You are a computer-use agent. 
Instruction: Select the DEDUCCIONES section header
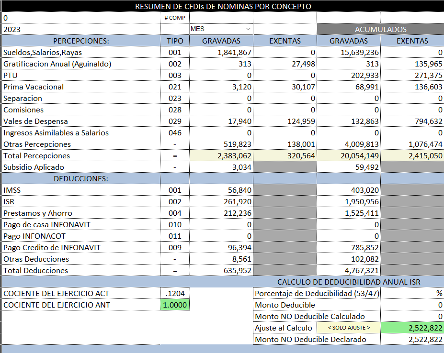[80, 178]
